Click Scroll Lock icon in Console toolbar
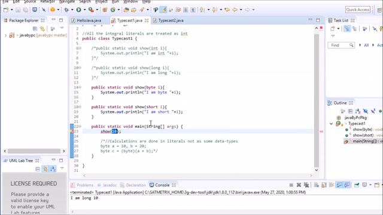The height and width of the screenshot is (215, 383). 324,185
